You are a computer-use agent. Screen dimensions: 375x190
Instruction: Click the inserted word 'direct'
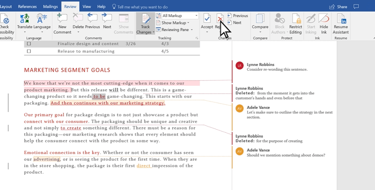tap(144, 166)
